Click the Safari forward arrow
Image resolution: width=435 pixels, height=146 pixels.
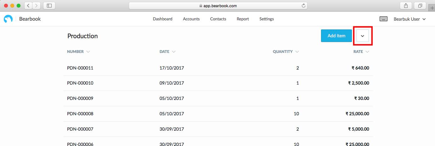36,6
